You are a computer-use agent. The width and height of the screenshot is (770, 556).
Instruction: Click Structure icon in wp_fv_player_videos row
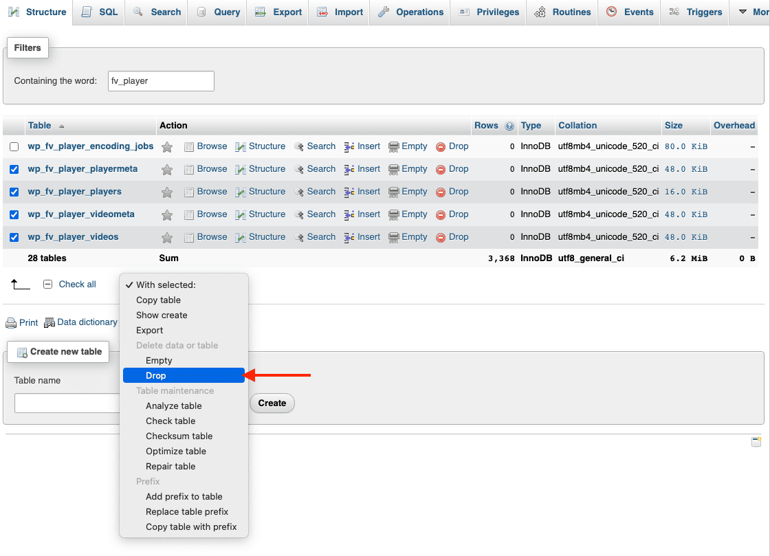pyautogui.click(x=240, y=237)
